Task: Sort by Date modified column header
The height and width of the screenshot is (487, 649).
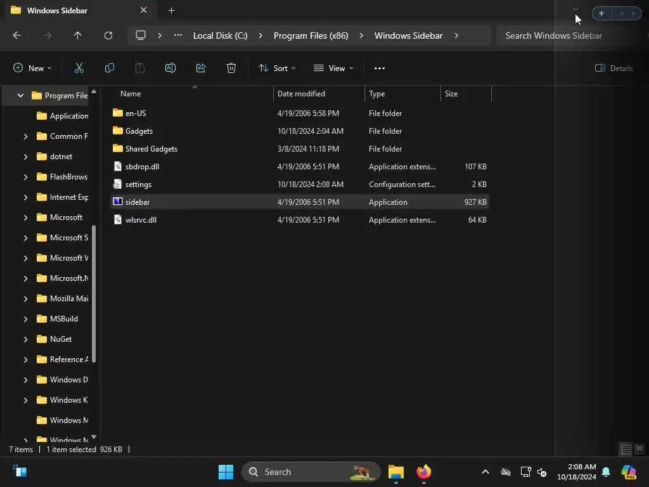Action: [301, 94]
